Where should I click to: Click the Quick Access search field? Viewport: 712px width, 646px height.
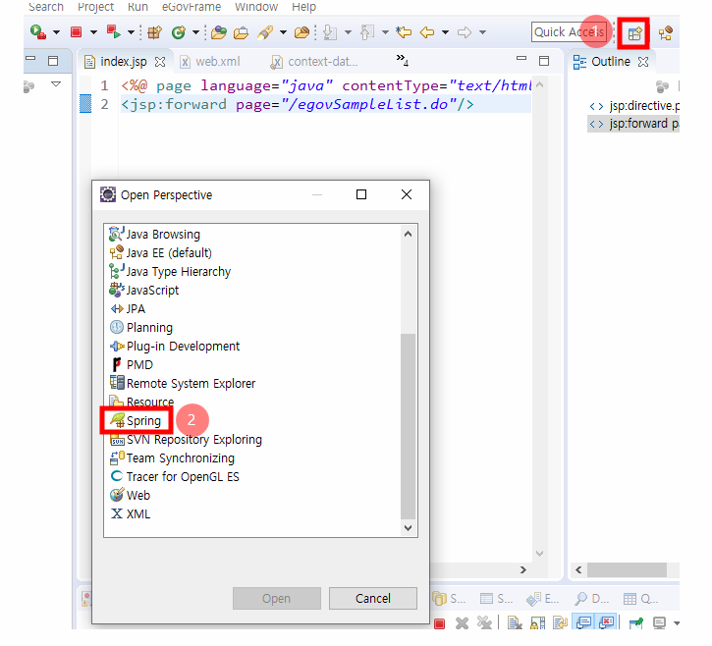(x=569, y=32)
